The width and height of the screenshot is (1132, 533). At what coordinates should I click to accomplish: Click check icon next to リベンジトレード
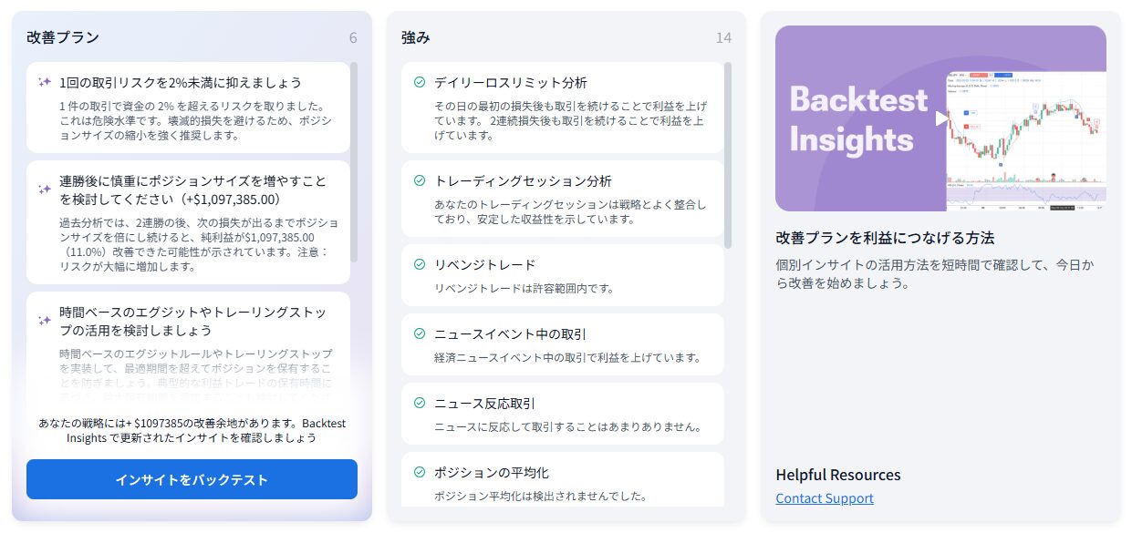point(420,264)
